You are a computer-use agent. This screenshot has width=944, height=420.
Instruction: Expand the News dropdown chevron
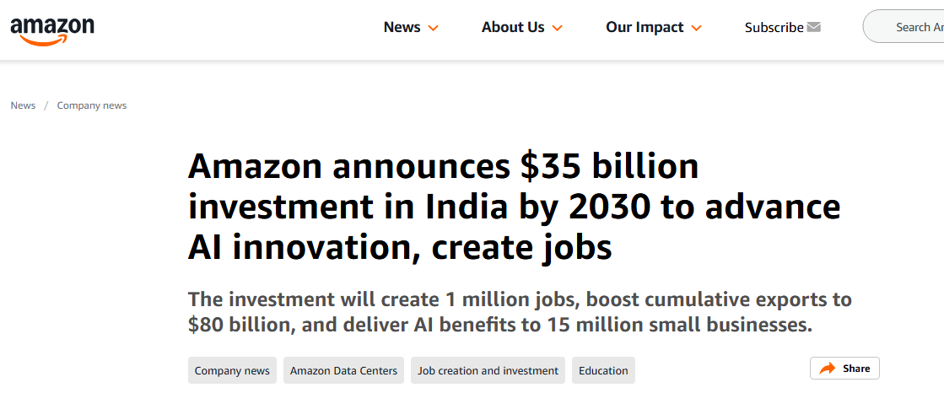point(434,28)
